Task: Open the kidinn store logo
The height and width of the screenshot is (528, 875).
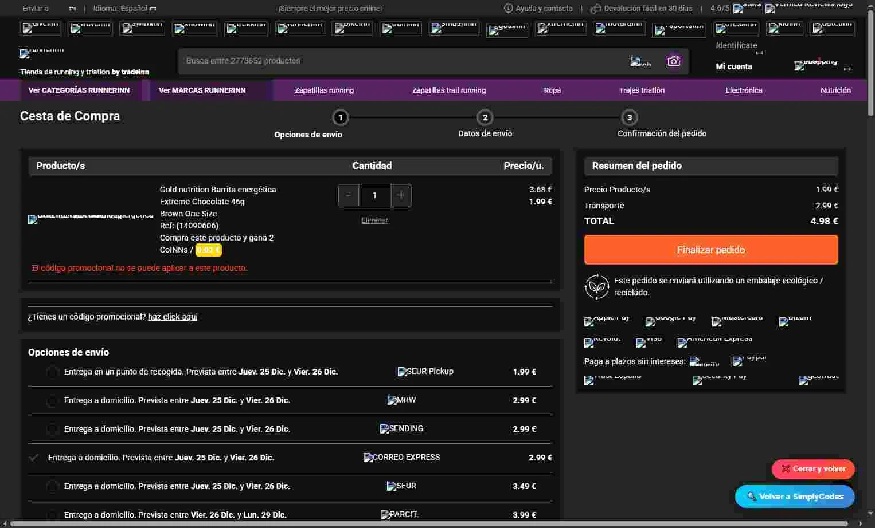Action: [784, 28]
